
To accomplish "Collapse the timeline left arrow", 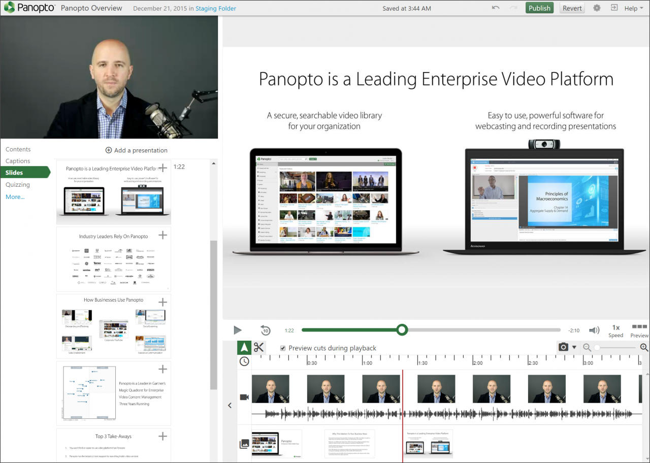I will (x=230, y=405).
